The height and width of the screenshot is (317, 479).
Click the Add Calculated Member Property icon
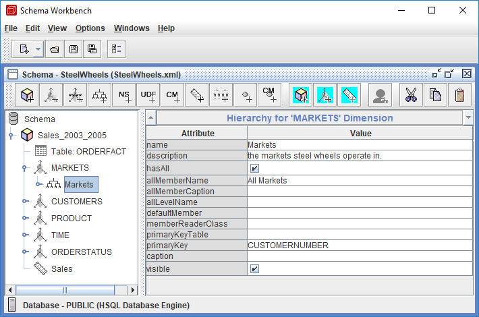point(269,95)
